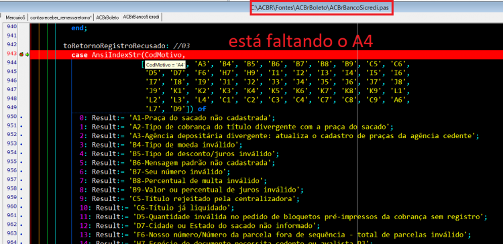The height and width of the screenshot is (244, 503).
Task: Click the 'end;' keyword on line 940
Action: [x=79, y=28]
